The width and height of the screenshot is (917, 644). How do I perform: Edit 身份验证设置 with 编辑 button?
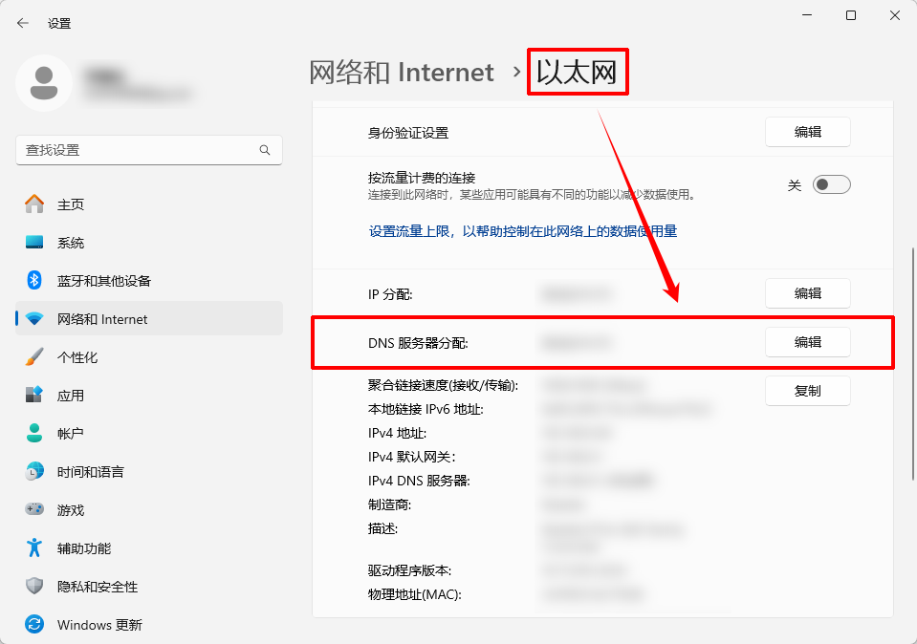[x=808, y=132]
